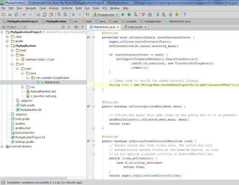Viewport: 239px width, 185px height.
Task: Collapse the libs folder
Action: click(x=12, y=55)
